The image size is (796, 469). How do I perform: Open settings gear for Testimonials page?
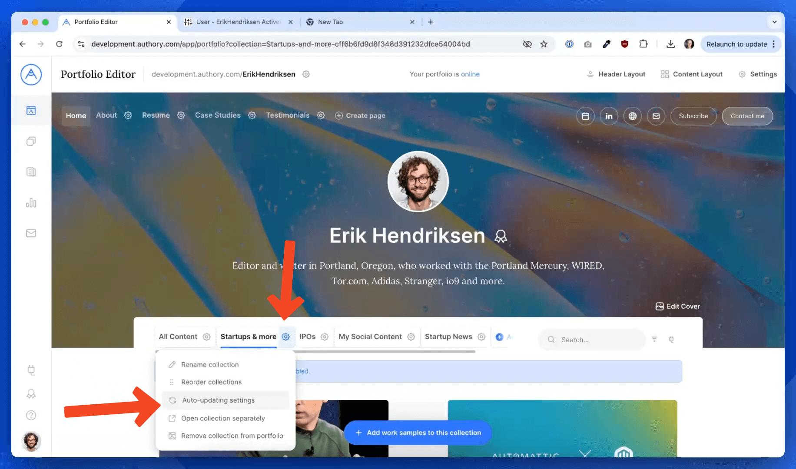click(x=321, y=116)
